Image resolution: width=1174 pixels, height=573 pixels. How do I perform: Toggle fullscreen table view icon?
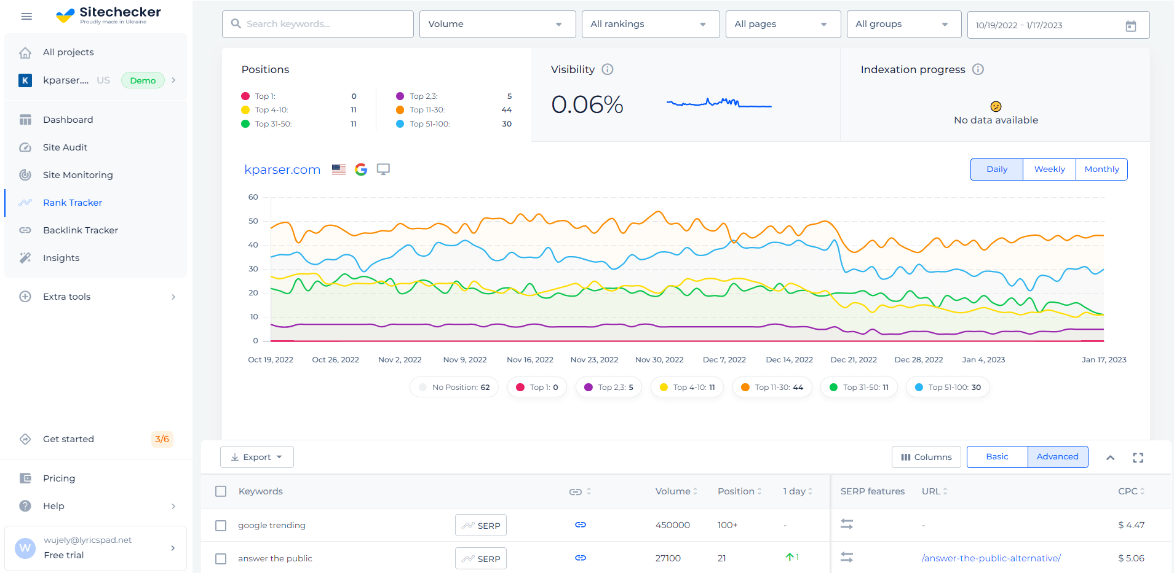pos(1138,458)
